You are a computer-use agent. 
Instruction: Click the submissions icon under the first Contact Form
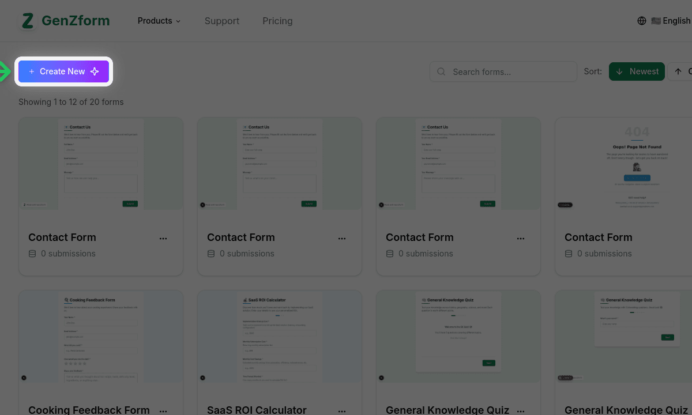pyautogui.click(x=32, y=254)
